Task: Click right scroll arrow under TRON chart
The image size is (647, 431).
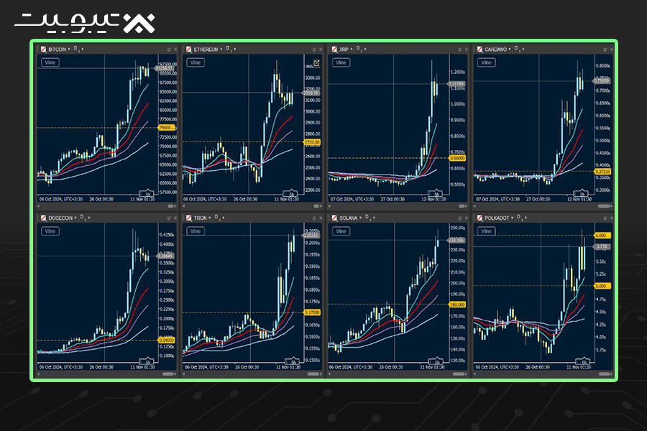Action: click(321, 374)
